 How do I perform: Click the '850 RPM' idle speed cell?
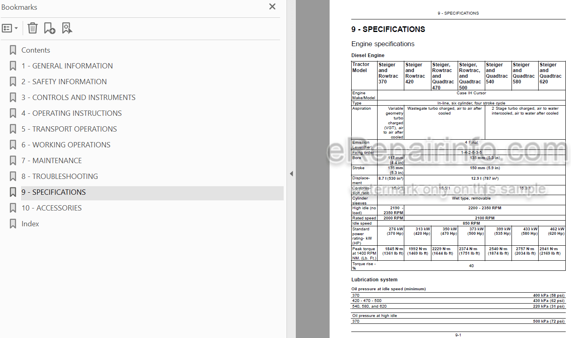coord(471,223)
